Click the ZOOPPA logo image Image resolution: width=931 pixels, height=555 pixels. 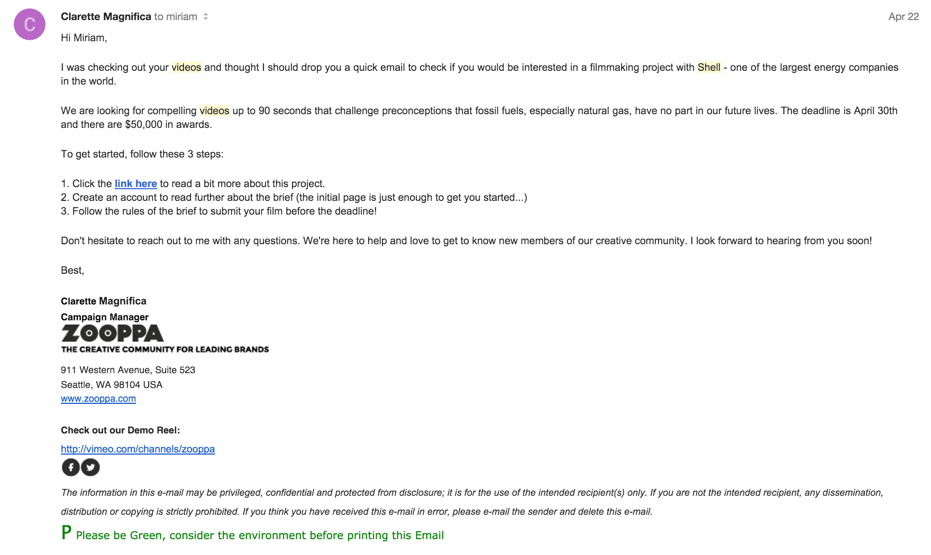coord(165,339)
